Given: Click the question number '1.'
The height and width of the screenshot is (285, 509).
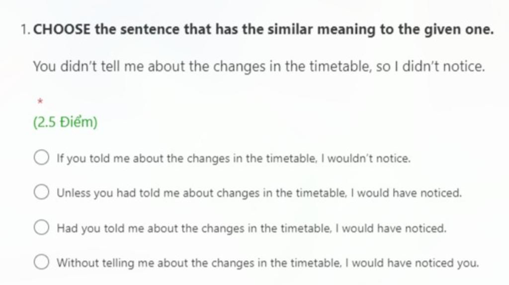Looking at the screenshot, I should click(25, 30).
